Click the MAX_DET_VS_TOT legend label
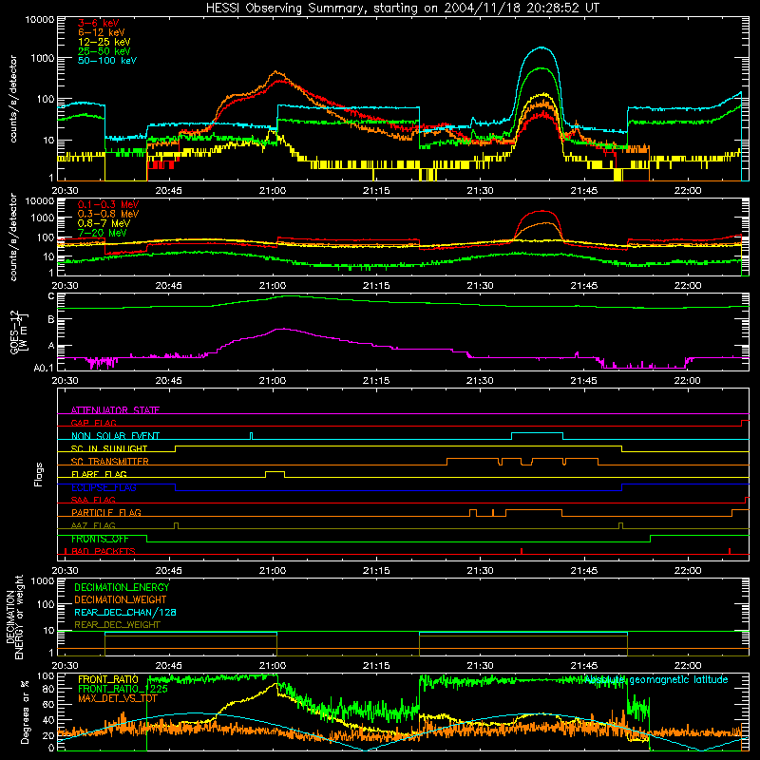 118,698
